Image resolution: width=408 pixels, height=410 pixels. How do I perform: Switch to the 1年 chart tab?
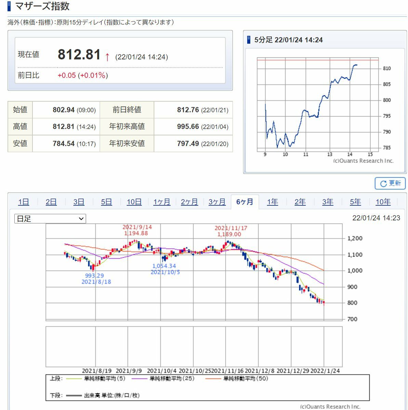point(273,202)
